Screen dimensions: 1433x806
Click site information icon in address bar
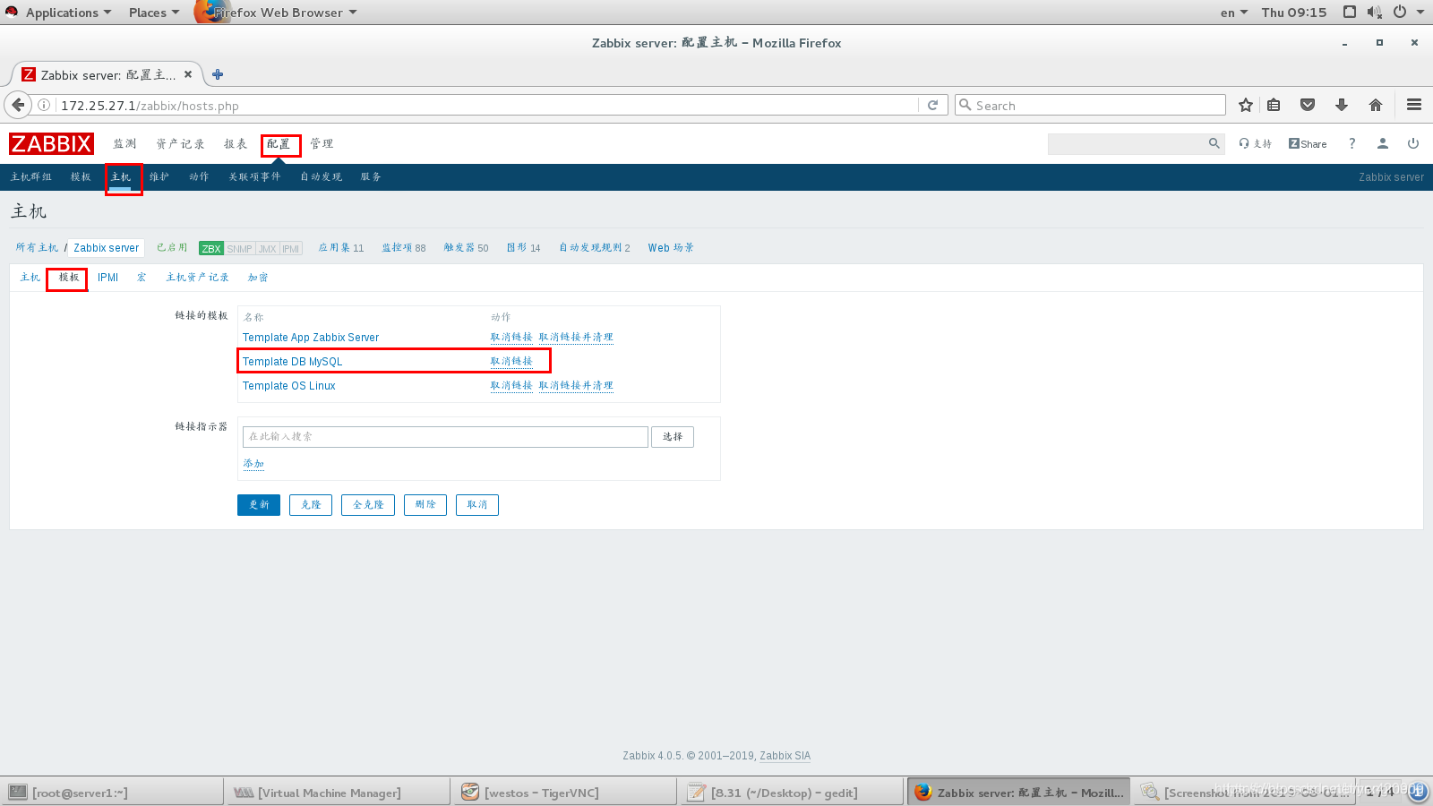tap(43, 105)
